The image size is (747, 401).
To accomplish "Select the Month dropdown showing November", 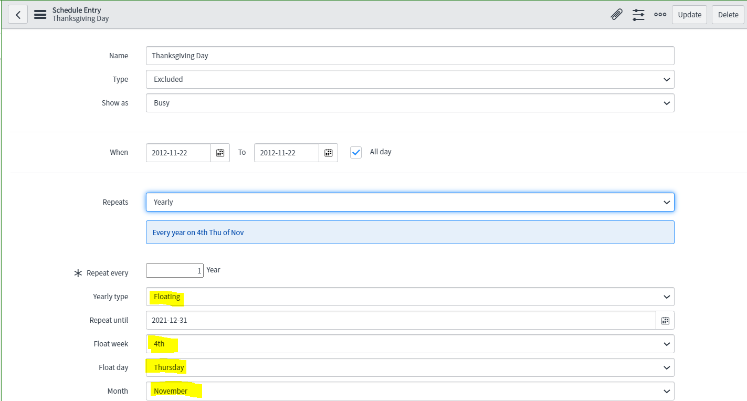I will pyautogui.click(x=410, y=391).
